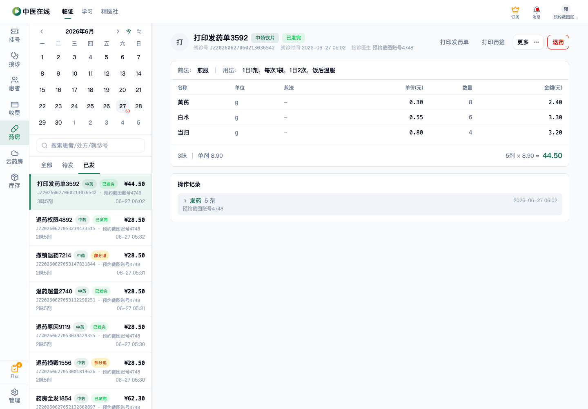Click the 中医在线 logo
This screenshot has height=409, width=588.
[x=31, y=11]
